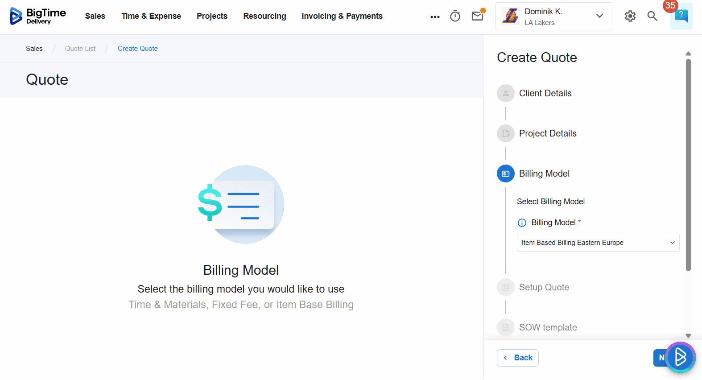Open the settings gear icon
702x380 pixels.
coord(630,16)
